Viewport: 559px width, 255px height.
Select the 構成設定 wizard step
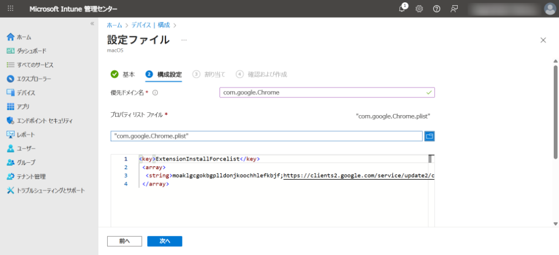click(x=164, y=74)
